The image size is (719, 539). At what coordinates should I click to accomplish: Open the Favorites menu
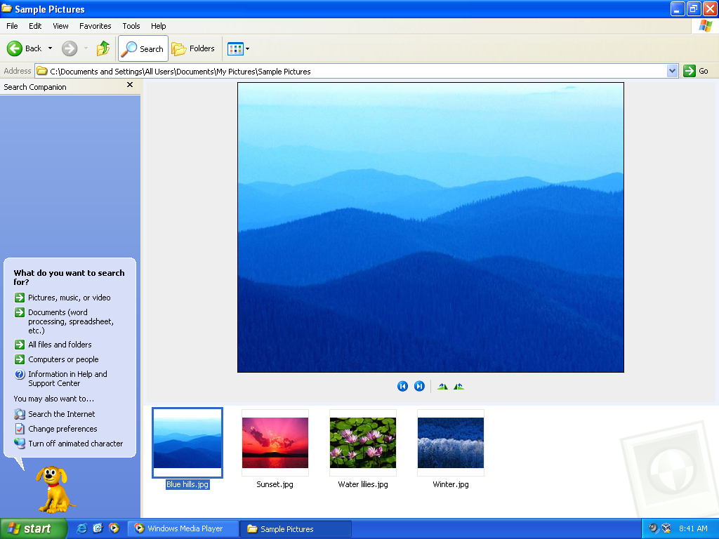coord(95,26)
